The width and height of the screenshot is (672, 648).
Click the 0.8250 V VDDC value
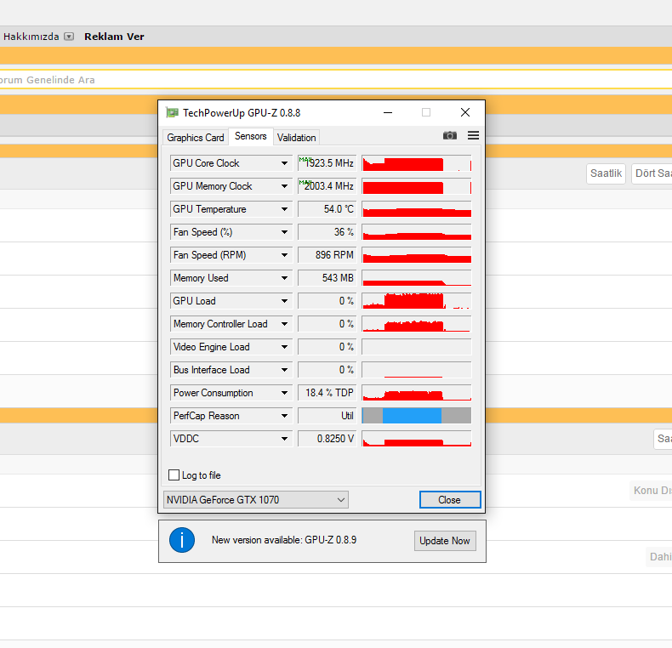327,439
